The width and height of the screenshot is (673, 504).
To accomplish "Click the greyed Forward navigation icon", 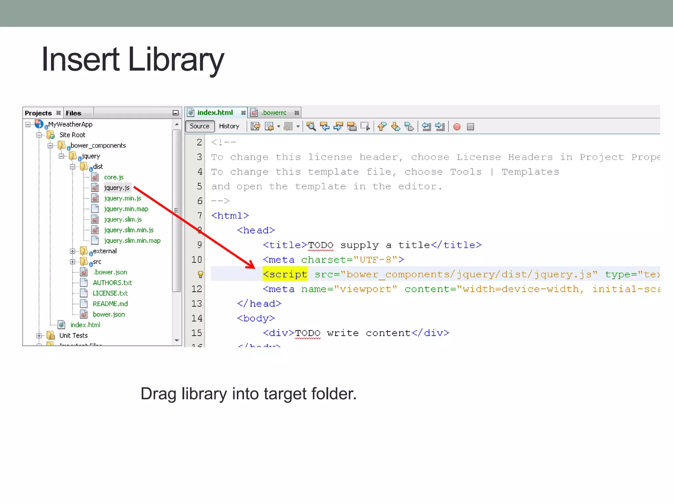I will coord(288,126).
